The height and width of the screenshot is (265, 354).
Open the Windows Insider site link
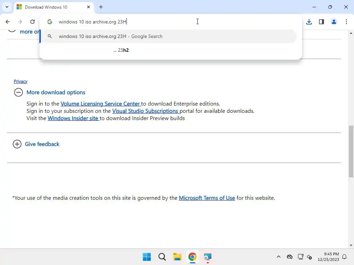(x=73, y=118)
